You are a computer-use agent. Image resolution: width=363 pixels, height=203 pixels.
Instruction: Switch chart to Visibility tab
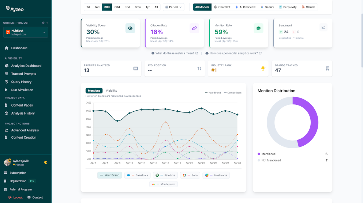(112, 91)
